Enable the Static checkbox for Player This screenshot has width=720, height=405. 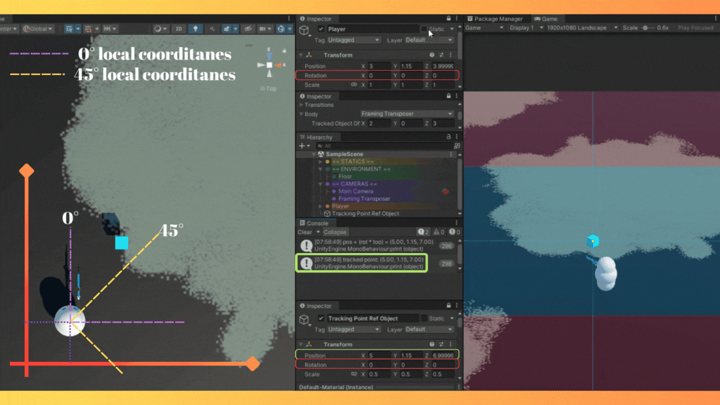tap(425, 29)
